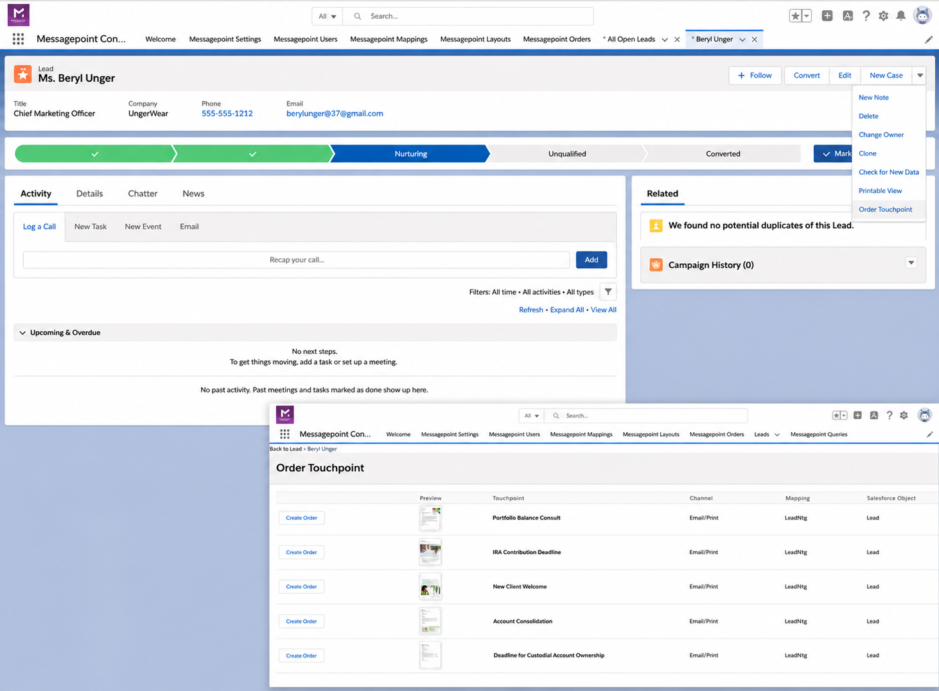Open the All search scope dropdown in the Lead window
This screenshot has width=939, height=691.
[328, 16]
